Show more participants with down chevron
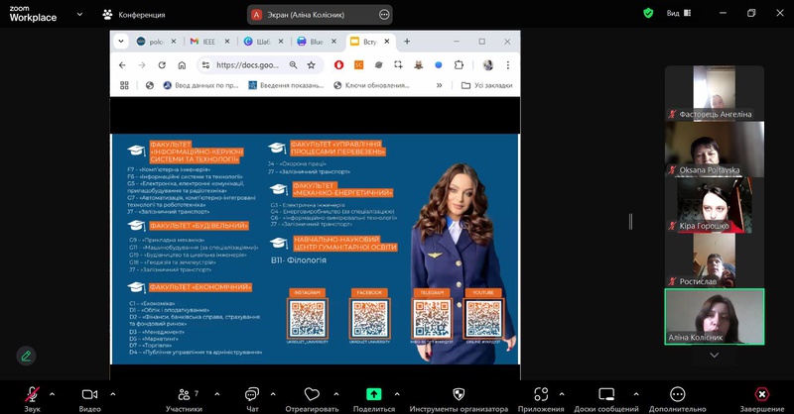794x414 pixels. click(714, 355)
